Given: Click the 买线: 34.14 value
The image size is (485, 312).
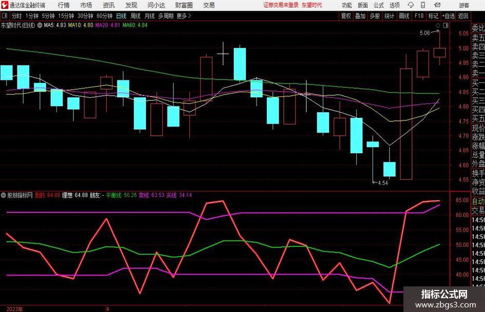Looking at the screenshot, I should 179,195.
